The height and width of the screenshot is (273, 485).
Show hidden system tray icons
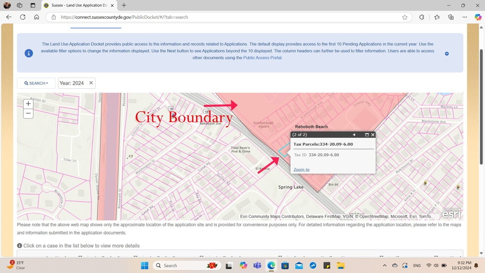click(x=384, y=266)
